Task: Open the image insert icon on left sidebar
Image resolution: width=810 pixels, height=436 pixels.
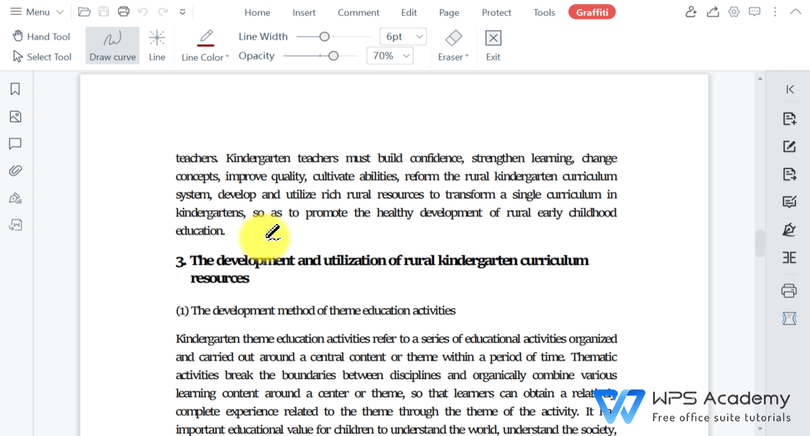Action: [15, 116]
